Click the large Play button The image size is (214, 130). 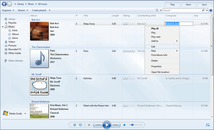[107, 125]
